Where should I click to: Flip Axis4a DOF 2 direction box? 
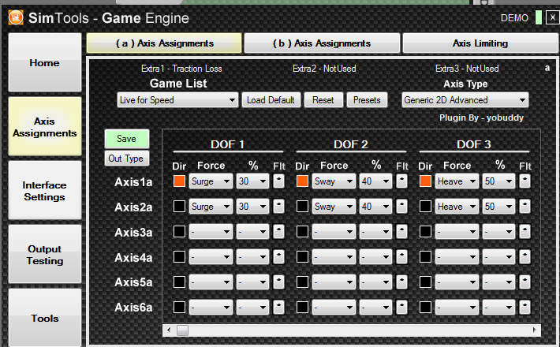click(x=303, y=256)
